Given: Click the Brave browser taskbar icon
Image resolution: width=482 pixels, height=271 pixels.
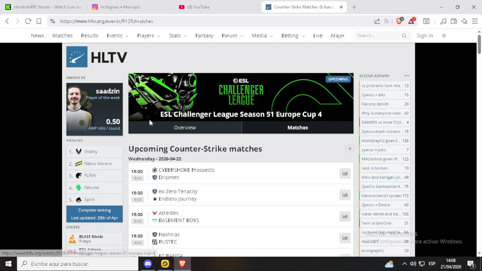Looking at the screenshot, I should point(182,264).
